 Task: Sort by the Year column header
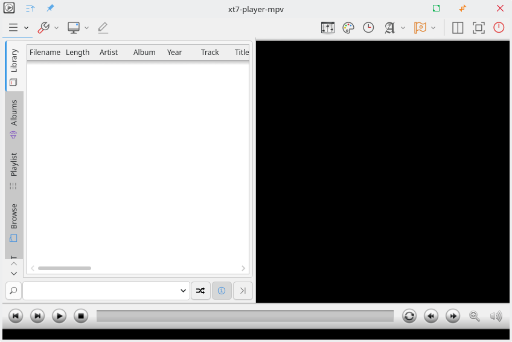point(174,52)
